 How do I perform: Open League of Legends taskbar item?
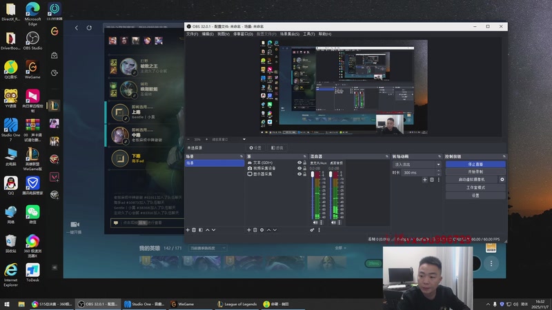237,304
